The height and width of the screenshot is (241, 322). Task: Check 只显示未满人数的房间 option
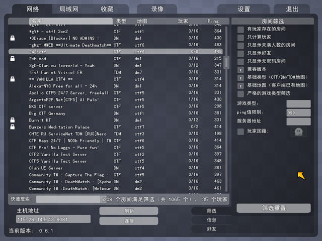click(240, 46)
